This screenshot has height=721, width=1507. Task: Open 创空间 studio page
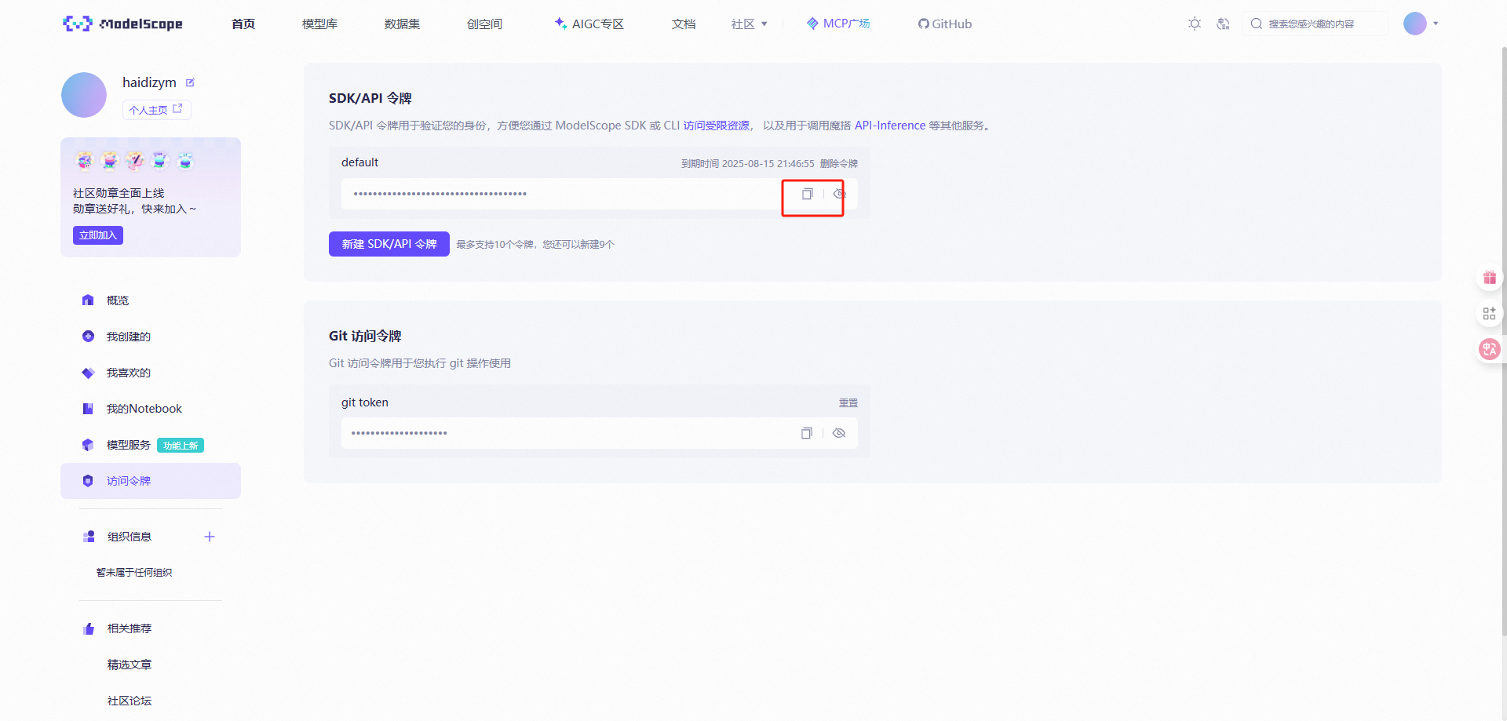pyautogui.click(x=484, y=24)
